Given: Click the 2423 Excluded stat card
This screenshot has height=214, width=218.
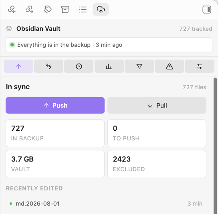Looking at the screenshot, I should tap(157, 164).
